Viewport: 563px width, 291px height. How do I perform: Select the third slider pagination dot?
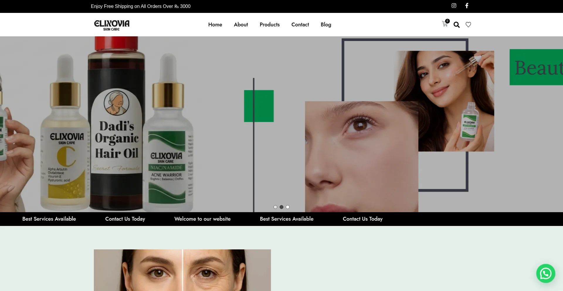[x=288, y=207]
